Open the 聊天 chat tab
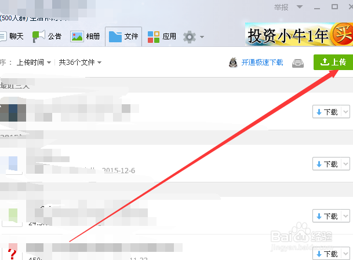This screenshot has width=353, height=260. pos(12,36)
